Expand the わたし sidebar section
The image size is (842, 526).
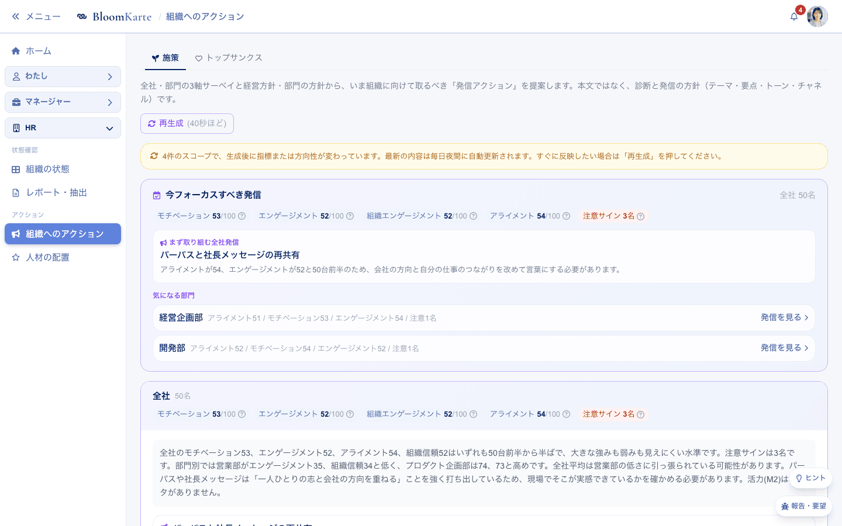[63, 77]
